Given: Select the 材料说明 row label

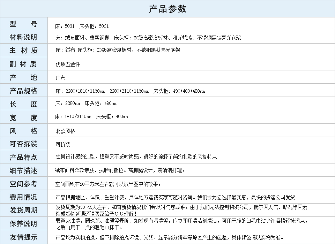Looking at the screenshot, I should coord(23,37).
